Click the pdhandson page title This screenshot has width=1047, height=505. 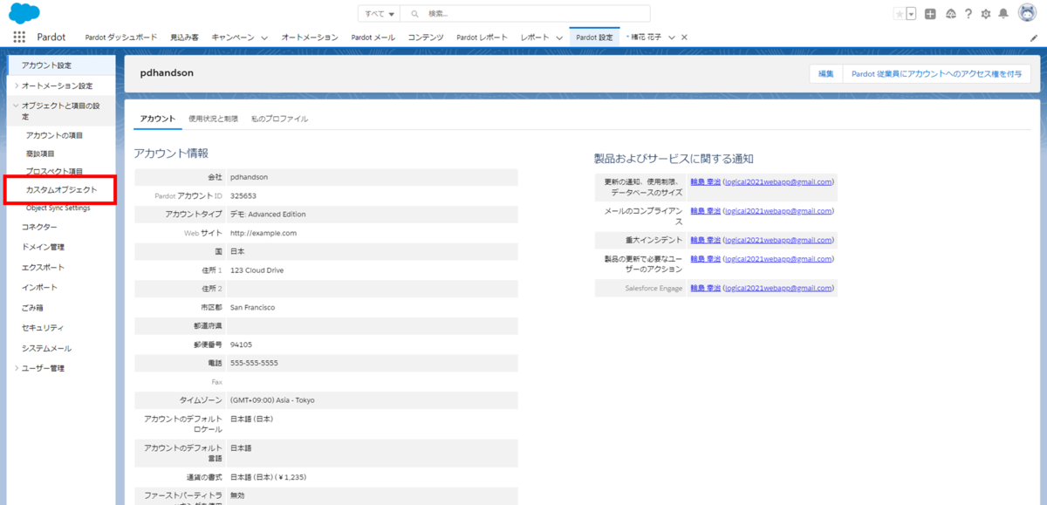(x=167, y=73)
